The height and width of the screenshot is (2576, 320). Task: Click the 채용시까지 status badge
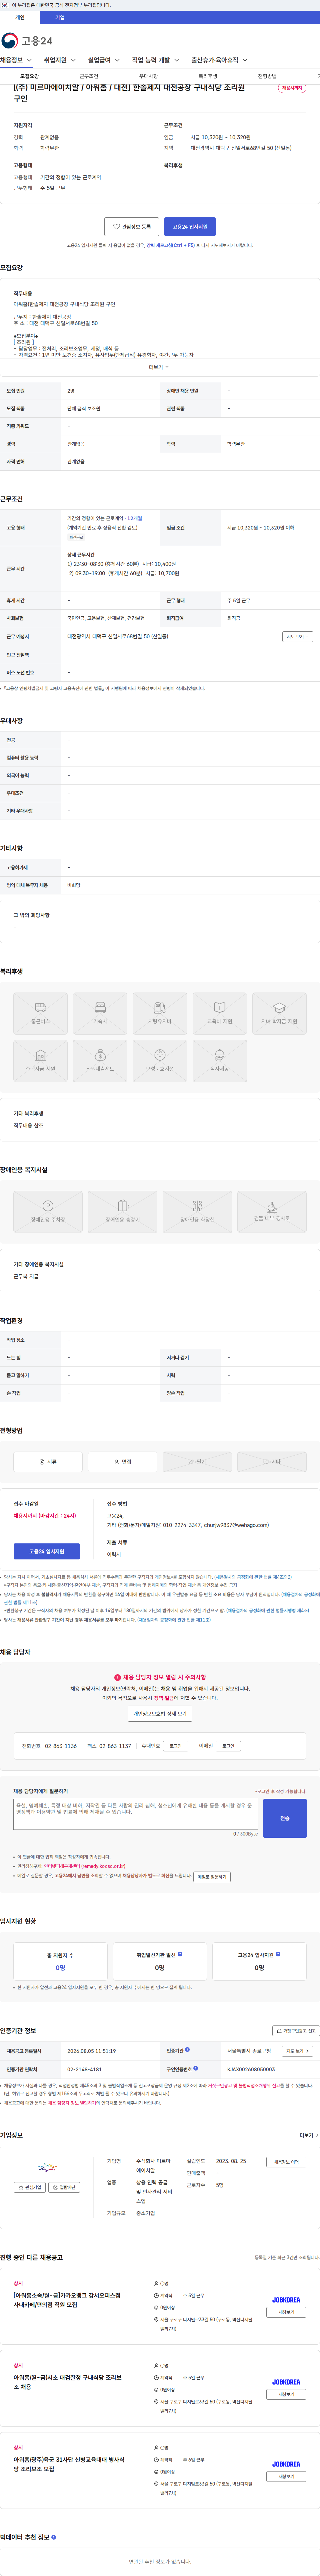pos(292,88)
